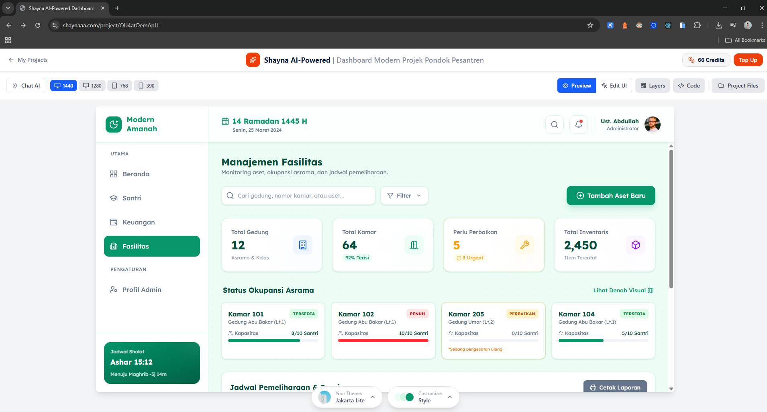Screen dimensions: 767x412
Task: Click the Total Inventaris box icon
Action: click(x=635, y=245)
